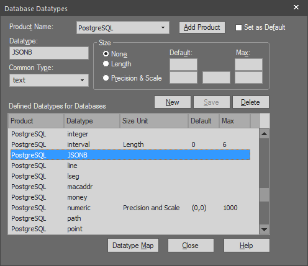This screenshot has width=308, height=266.
Task: Click the Precision & Scale Max field
Action: (x=248, y=78)
